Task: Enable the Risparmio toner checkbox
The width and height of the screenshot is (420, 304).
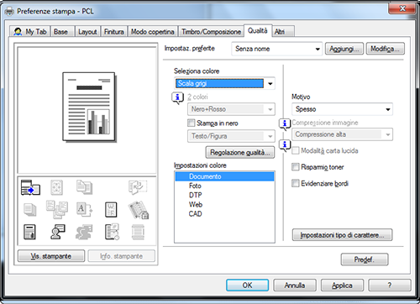Action: point(296,167)
